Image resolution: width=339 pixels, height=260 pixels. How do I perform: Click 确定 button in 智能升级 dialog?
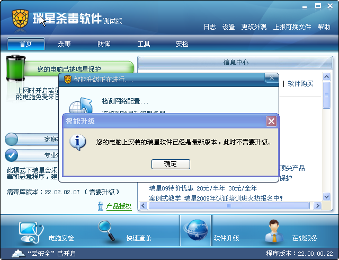pos(171,164)
